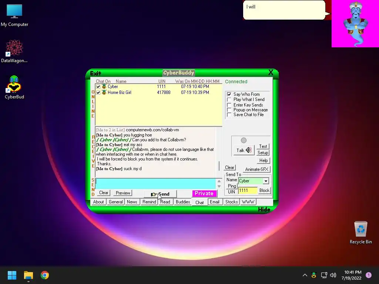Switch to the Buddies tab

click(183, 202)
